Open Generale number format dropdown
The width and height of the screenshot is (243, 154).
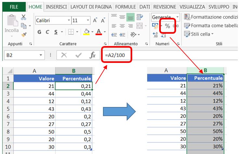(178, 17)
